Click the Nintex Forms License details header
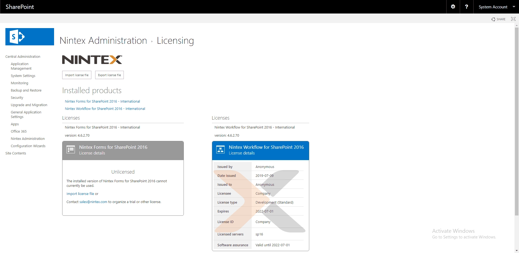The height and width of the screenshot is (253, 519). click(x=123, y=150)
